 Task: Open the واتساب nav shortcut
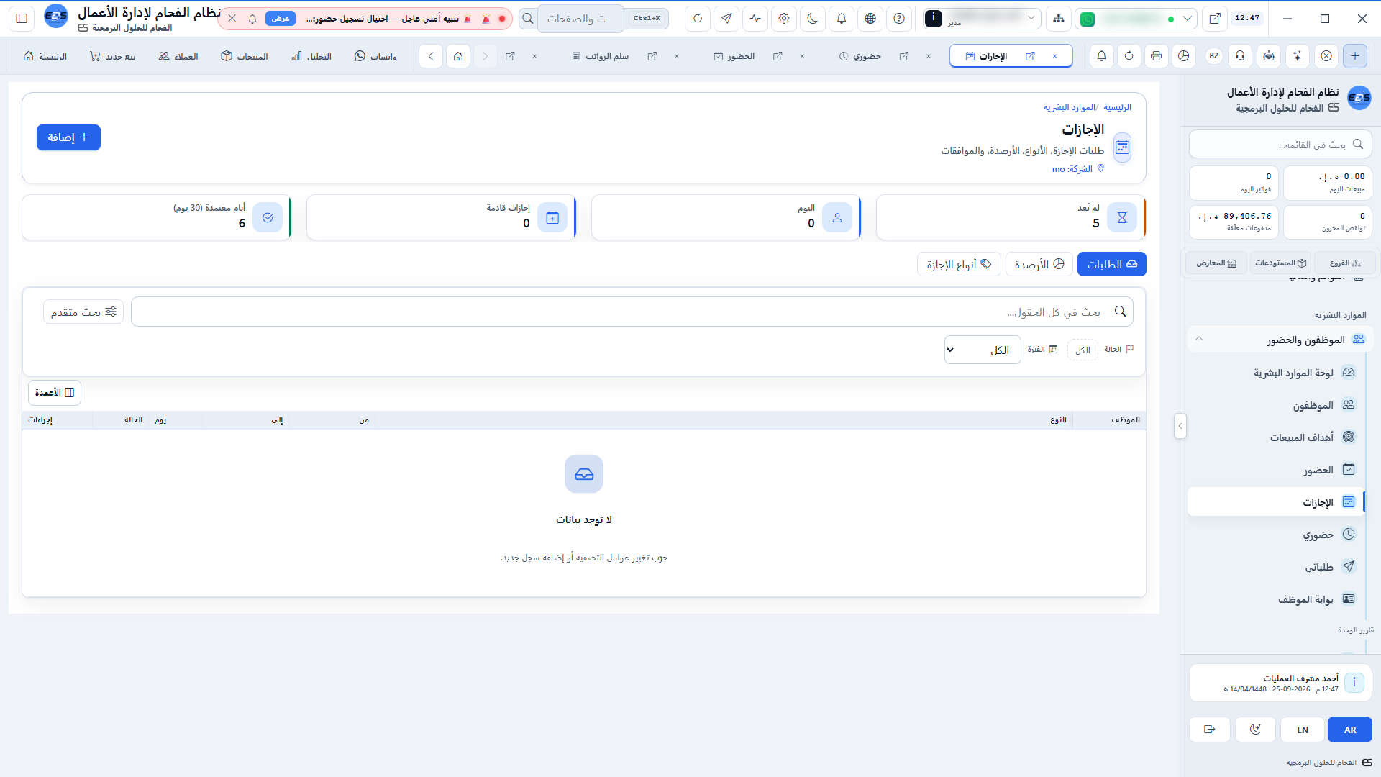[375, 56]
